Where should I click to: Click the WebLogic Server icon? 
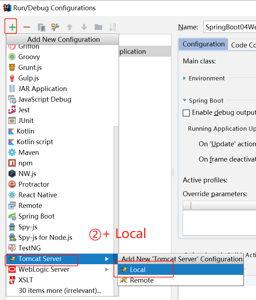[12, 270]
